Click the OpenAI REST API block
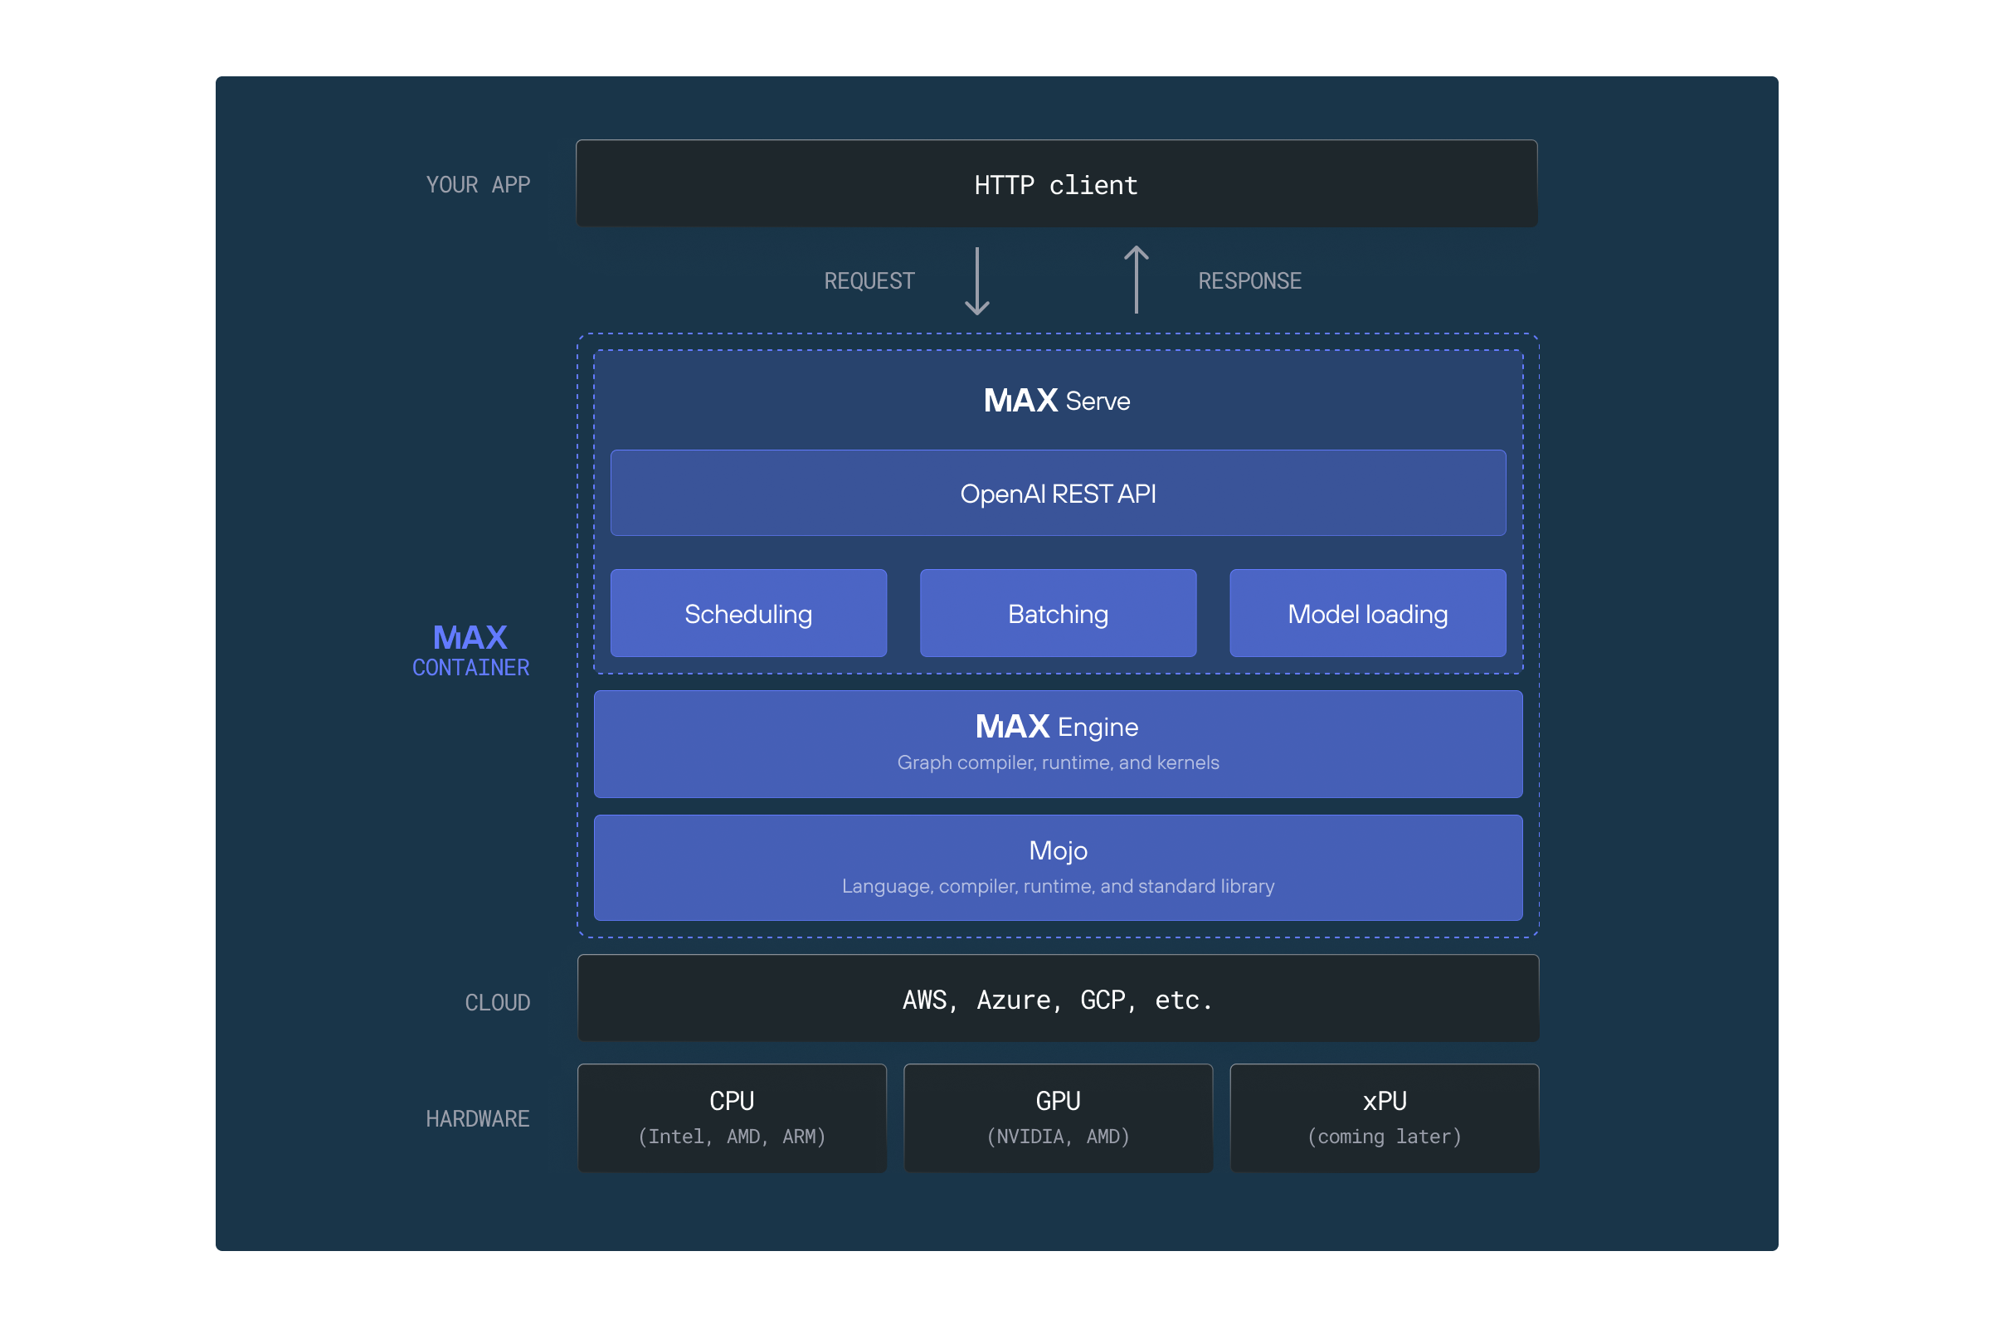1991x1334 pixels. coord(1057,494)
